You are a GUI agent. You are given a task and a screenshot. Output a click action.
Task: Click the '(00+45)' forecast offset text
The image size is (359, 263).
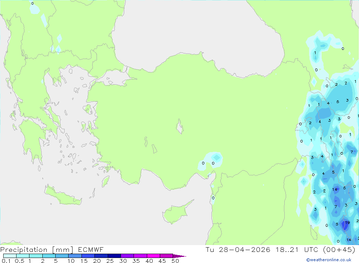click(x=339, y=250)
